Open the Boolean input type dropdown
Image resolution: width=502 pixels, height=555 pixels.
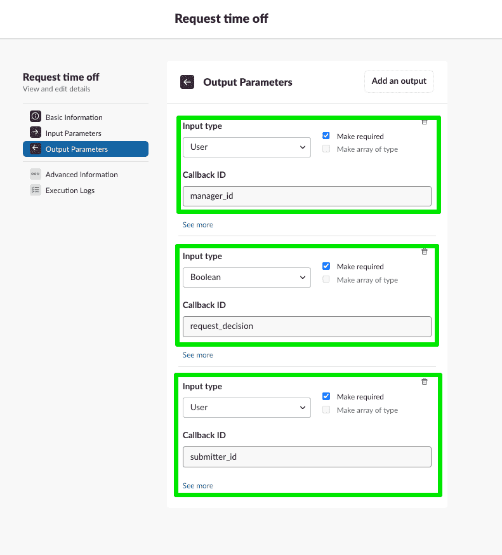[x=246, y=277]
